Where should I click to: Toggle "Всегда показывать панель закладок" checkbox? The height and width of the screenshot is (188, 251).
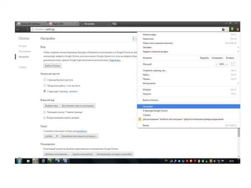pyautogui.click(x=45, y=118)
